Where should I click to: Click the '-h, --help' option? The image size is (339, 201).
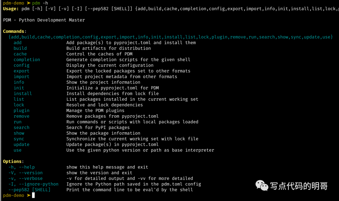21,167
